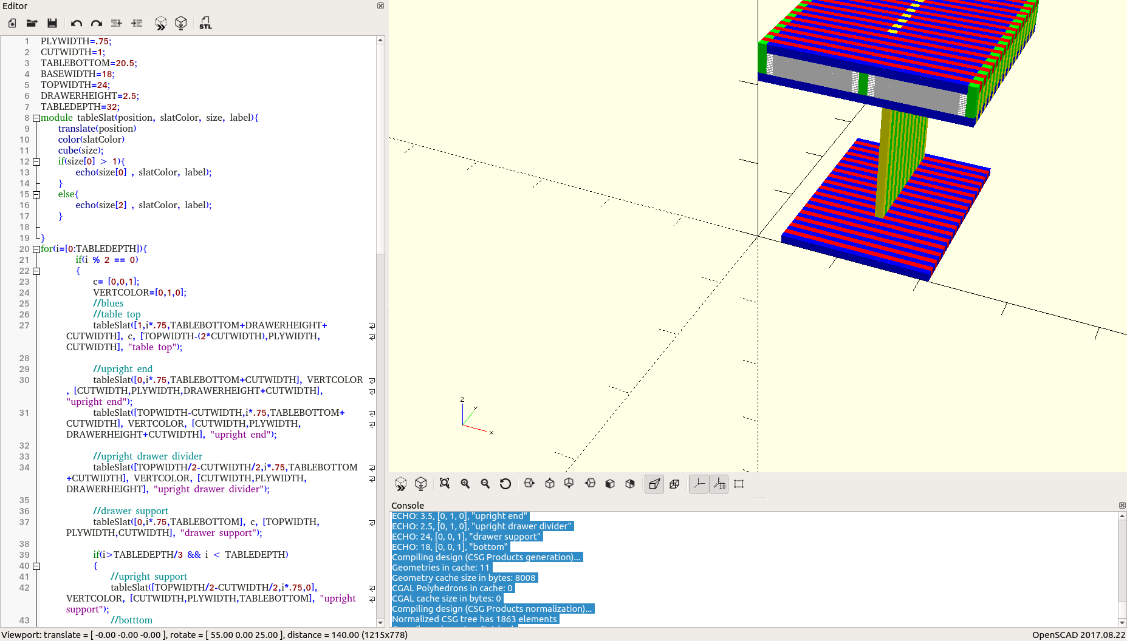Switch to the Left view

(x=590, y=484)
